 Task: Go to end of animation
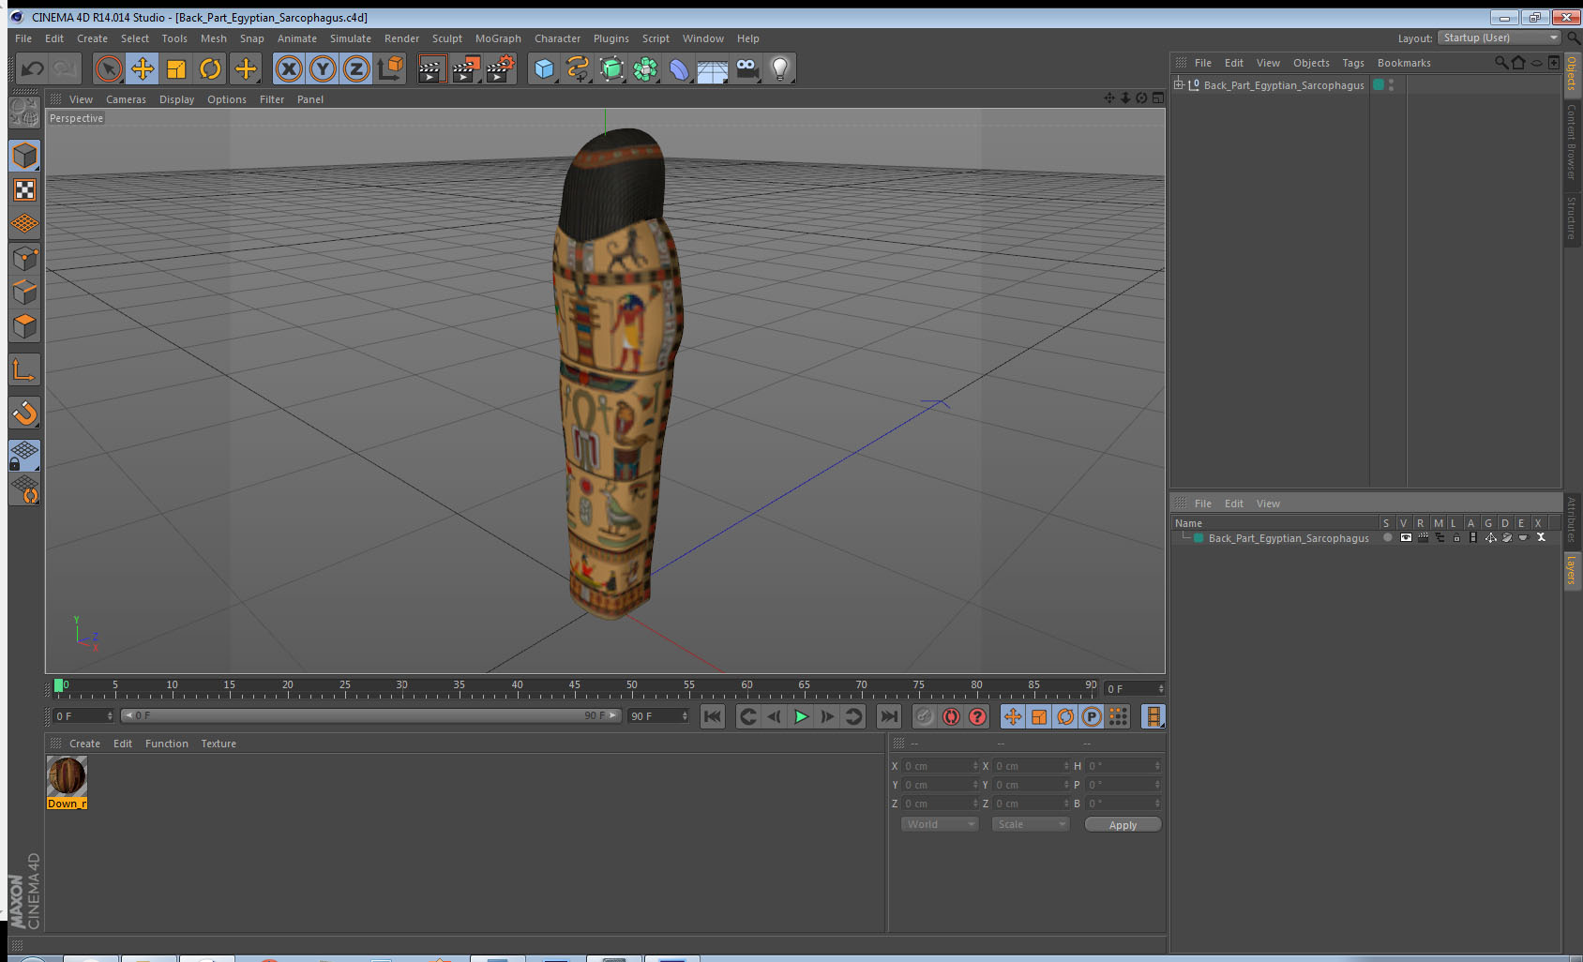tap(888, 716)
